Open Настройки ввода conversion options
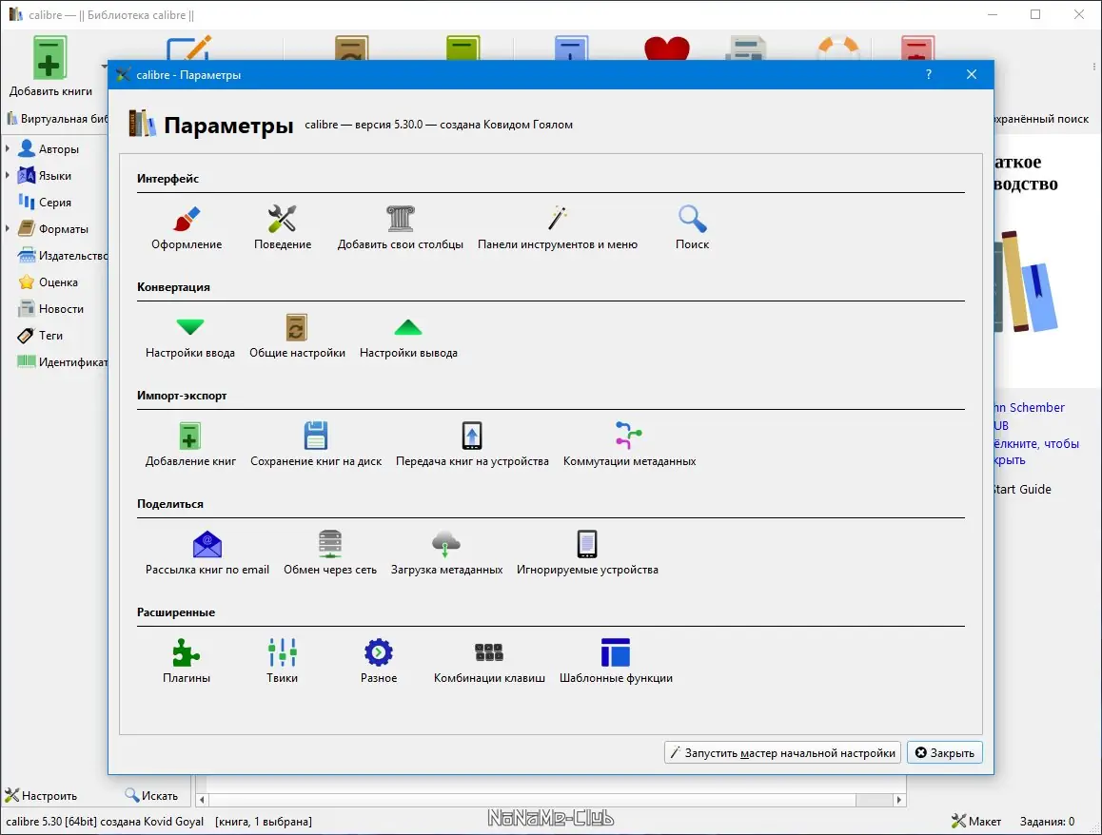1102x835 pixels. pyautogui.click(x=189, y=337)
